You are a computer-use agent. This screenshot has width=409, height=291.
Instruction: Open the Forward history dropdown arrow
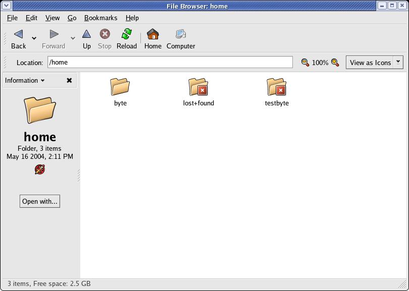click(x=73, y=38)
